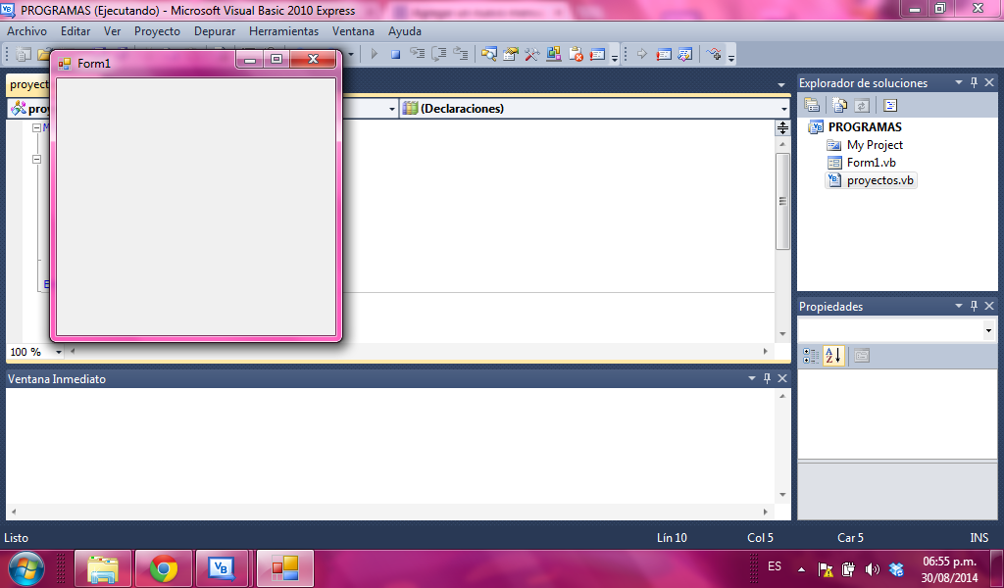The width and height of the screenshot is (1004, 588).
Task: Open the Archivo menu
Action: [26, 30]
